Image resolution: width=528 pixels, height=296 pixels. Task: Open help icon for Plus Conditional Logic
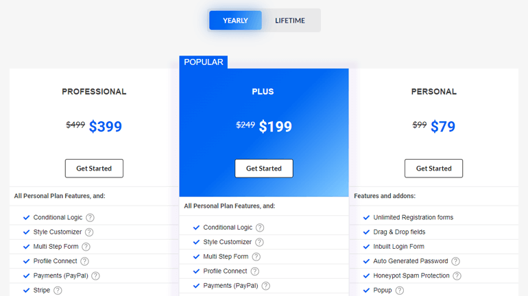pyautogui.click(x=260, y=227)
